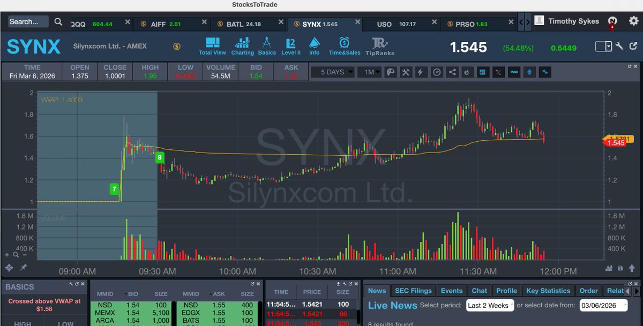The image size is (643, 326).
Task: Open the 03/06/2026 date selector
Action: pos(604,305)
